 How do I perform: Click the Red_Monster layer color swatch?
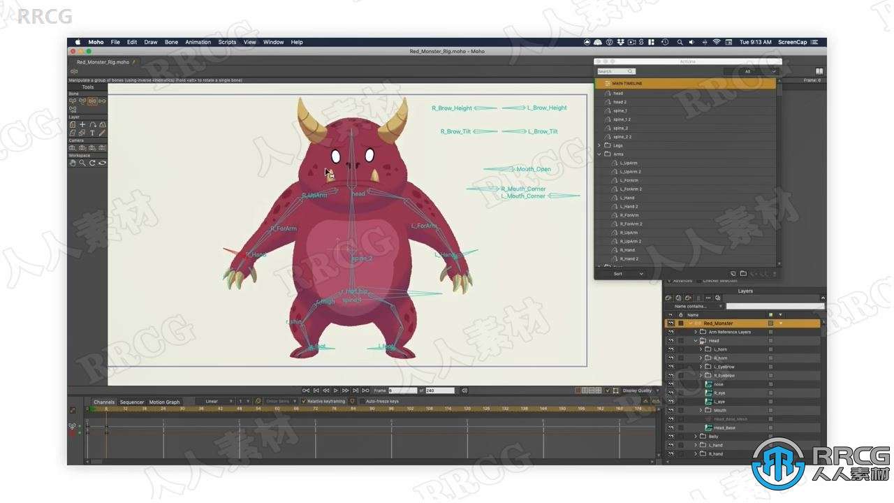click(x=770, y=323)
